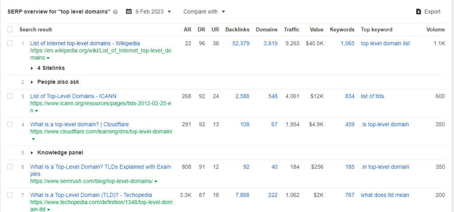Click the Backlinks column header
Viewport: 454px width, 212px height.
(x=237, y=30)
